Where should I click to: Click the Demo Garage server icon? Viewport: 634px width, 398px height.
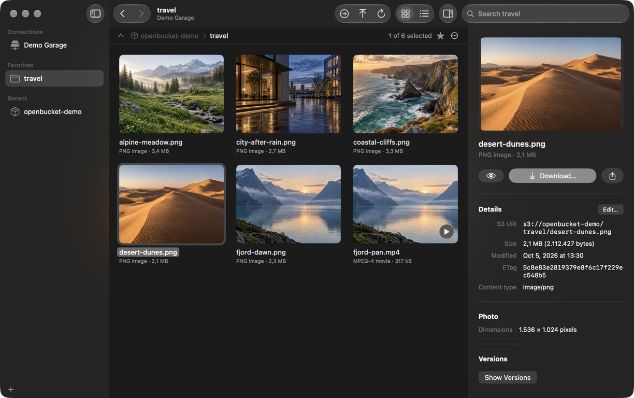tap(15, 45)
